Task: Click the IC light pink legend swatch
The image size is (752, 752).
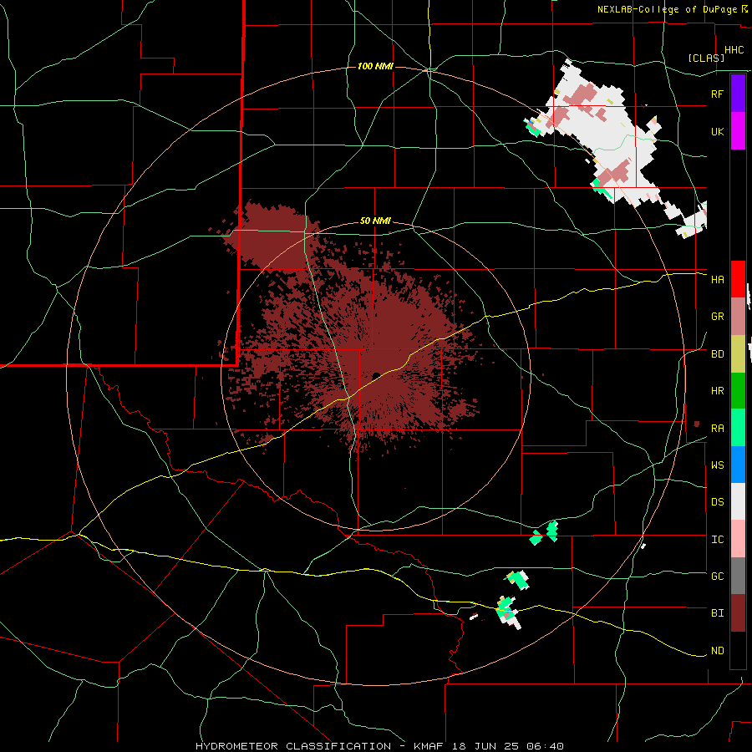Action: click(x=738, y=539)
